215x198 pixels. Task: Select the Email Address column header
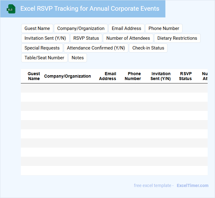(x=107, y=76)
